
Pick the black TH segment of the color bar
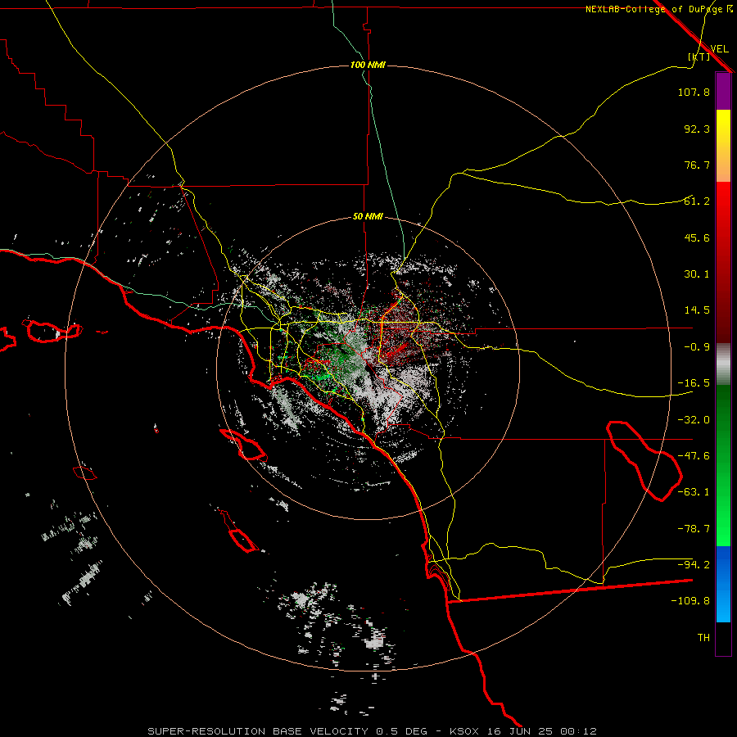723,638
